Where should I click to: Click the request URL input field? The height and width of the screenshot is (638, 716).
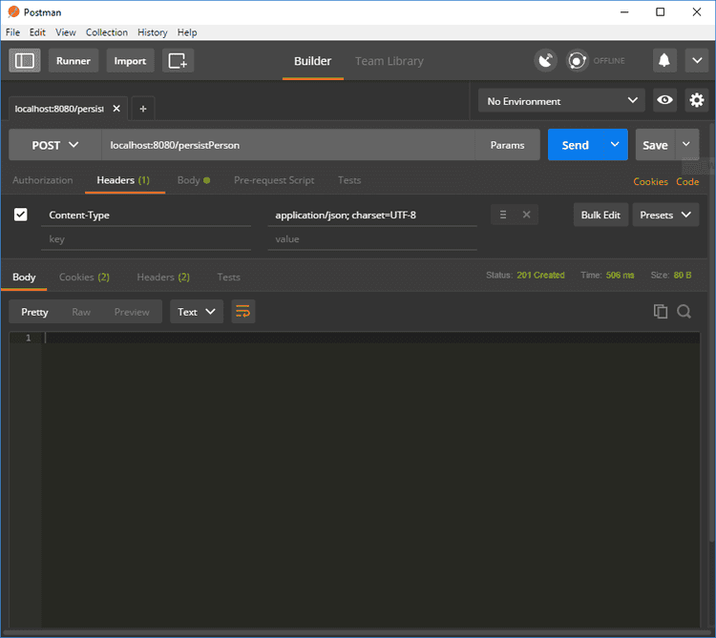click(x=286, y=145)
